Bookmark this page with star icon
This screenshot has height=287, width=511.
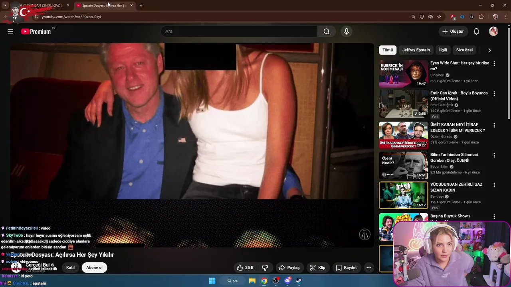(x=439, y=17)
